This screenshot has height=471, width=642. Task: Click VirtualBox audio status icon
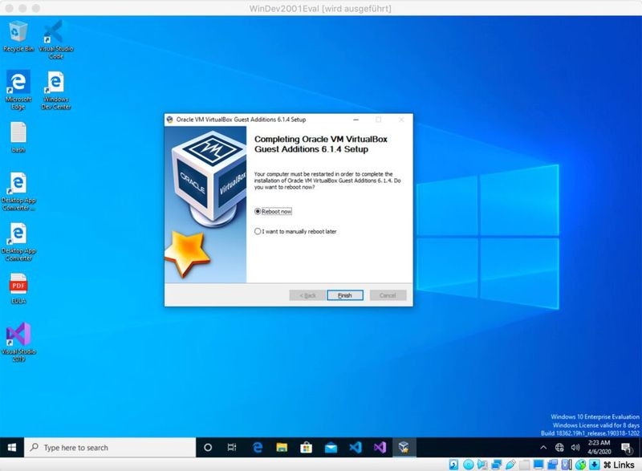coord(482,465)
